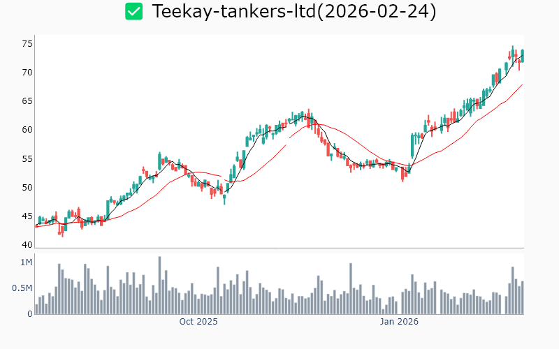Click the Jan 2026 date axis label
The image size is (559, 349).
point(399,322)
